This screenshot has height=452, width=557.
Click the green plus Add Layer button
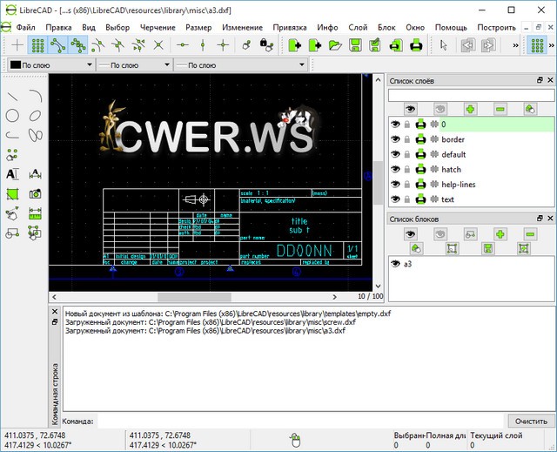point(470,109)
